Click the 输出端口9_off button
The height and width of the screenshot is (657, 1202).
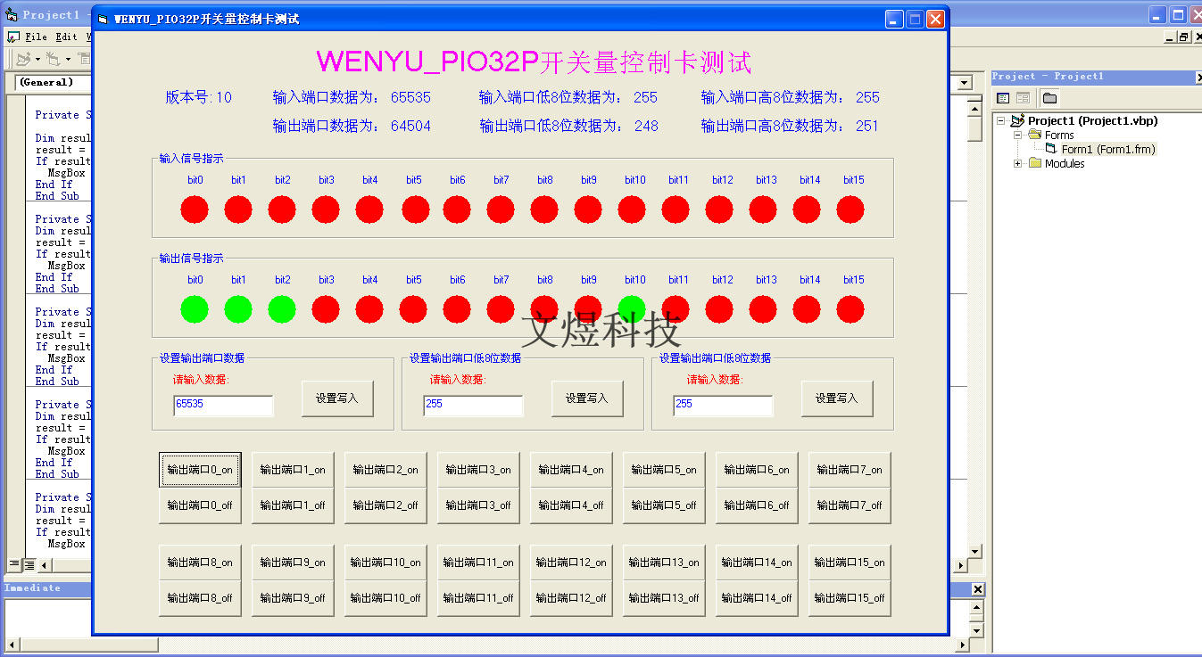(293, 598)
